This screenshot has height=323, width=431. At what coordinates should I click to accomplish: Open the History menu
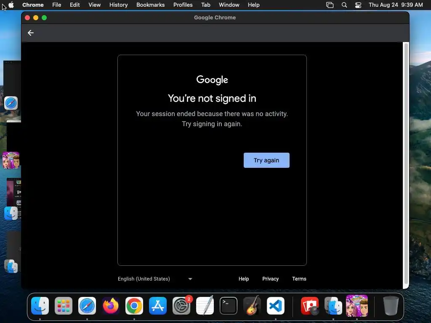coord(118,5)
